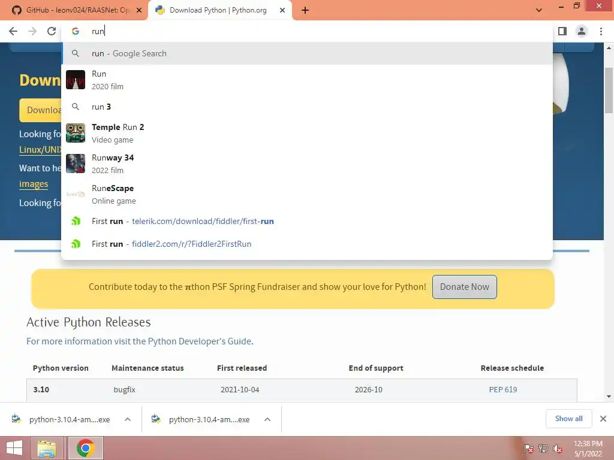
Task: Click the 'Active Python Releases' heading
Action: pyautogui.click(x=89, y=322)
